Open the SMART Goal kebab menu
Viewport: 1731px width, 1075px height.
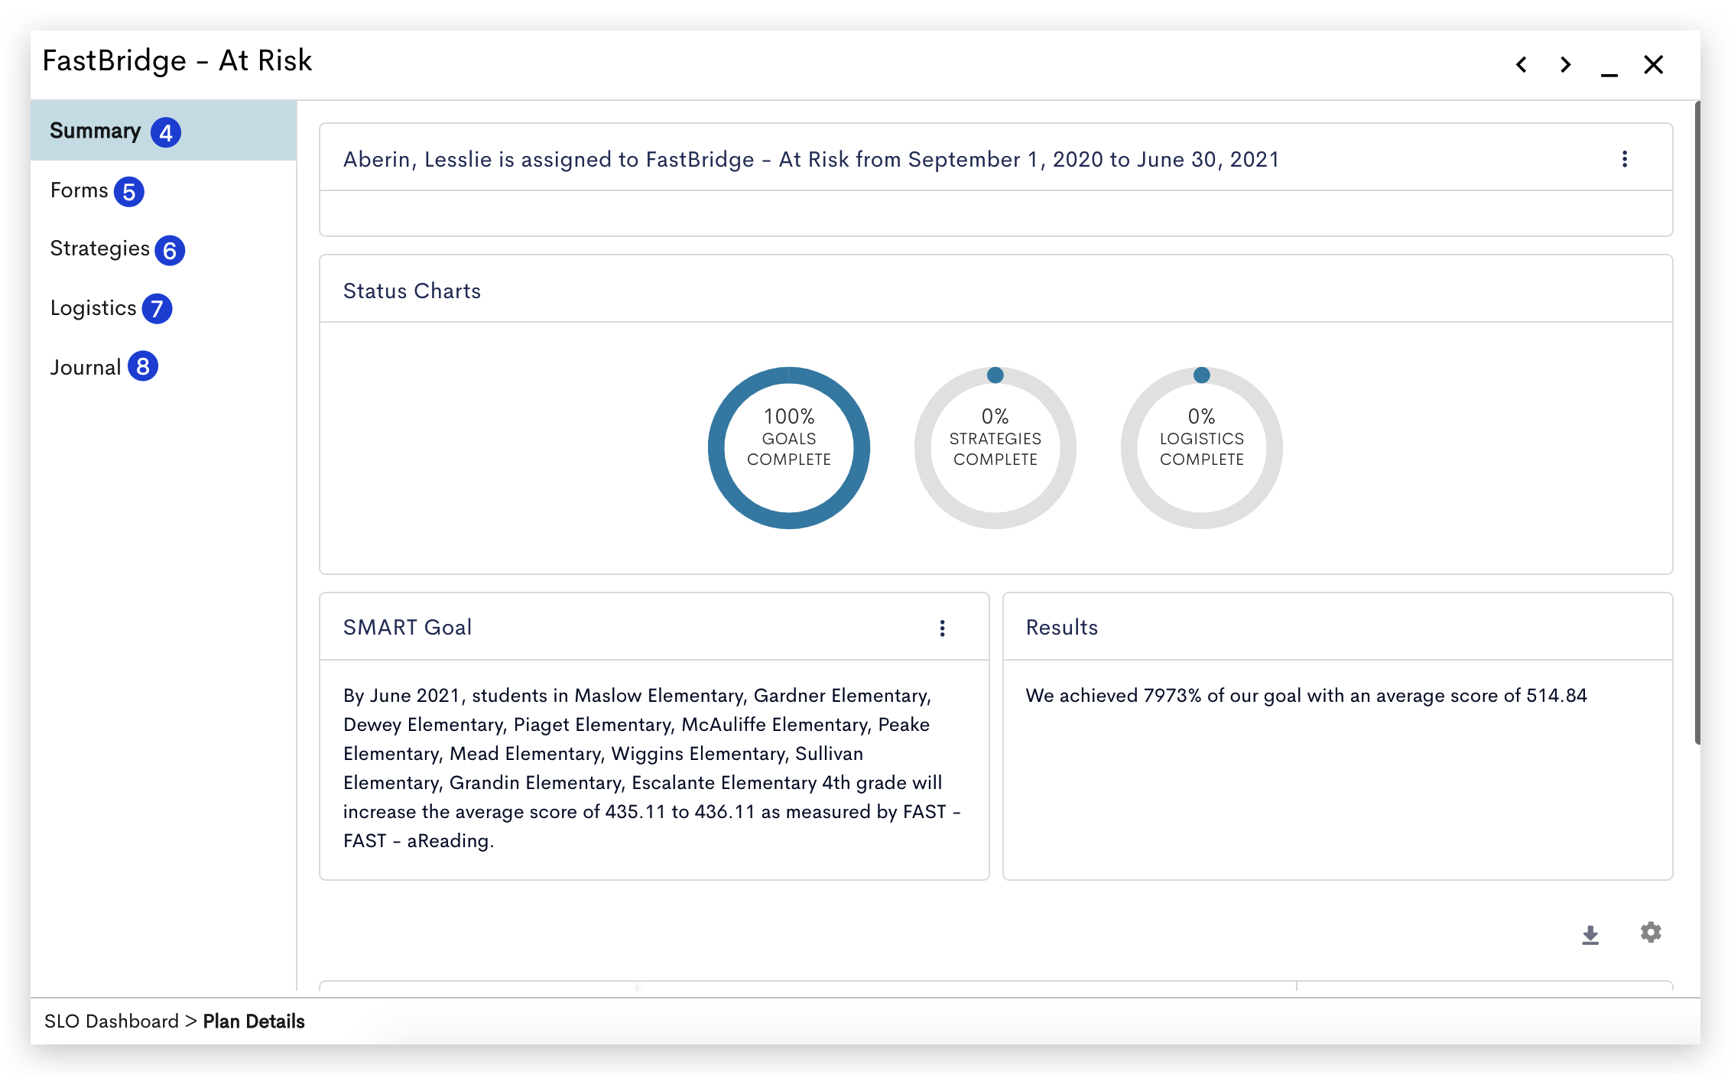(942, 628)
